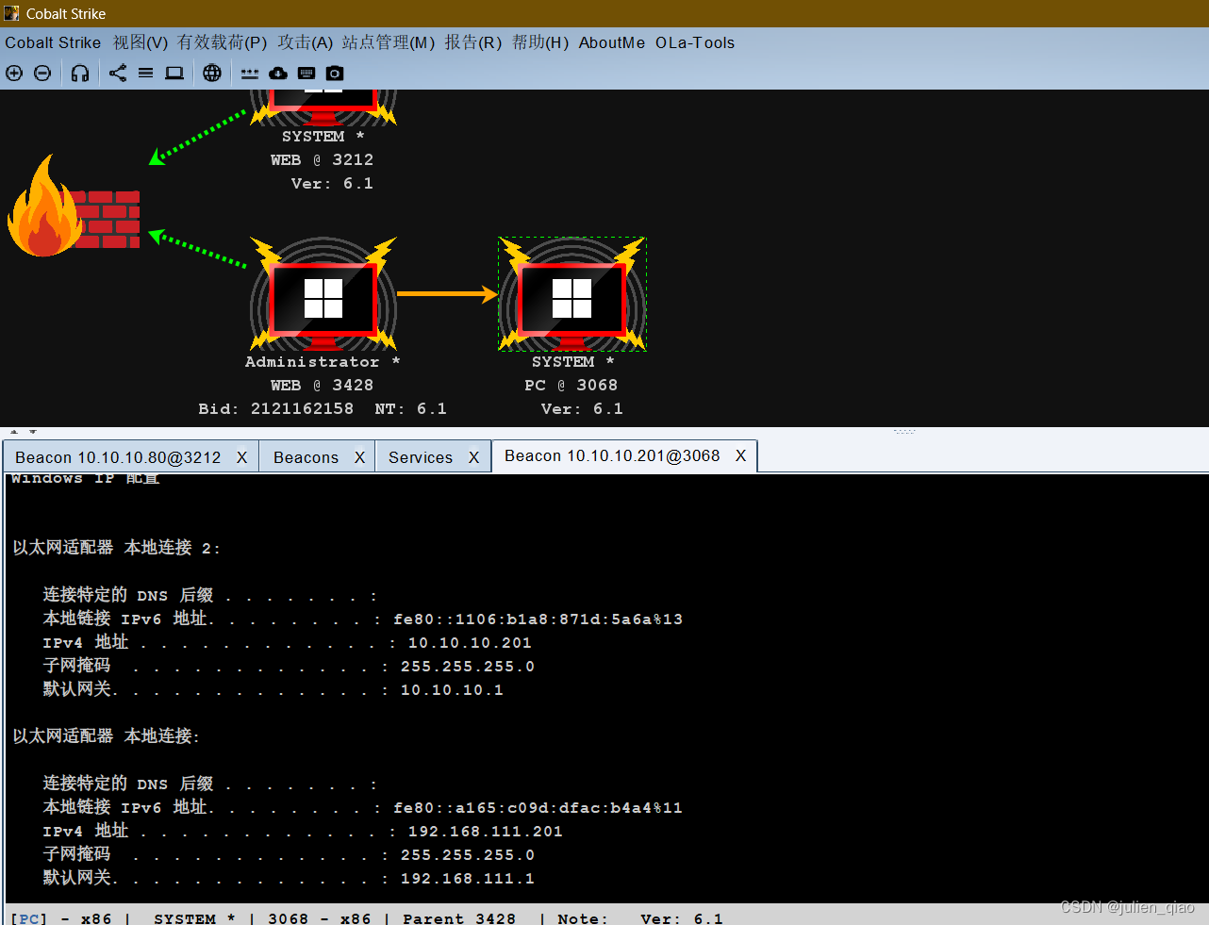Click the IPv4 address 10.10.10.201 text
Viewport: 1209px width, 925px height.
pyautogui.click(x=470, y=643)
